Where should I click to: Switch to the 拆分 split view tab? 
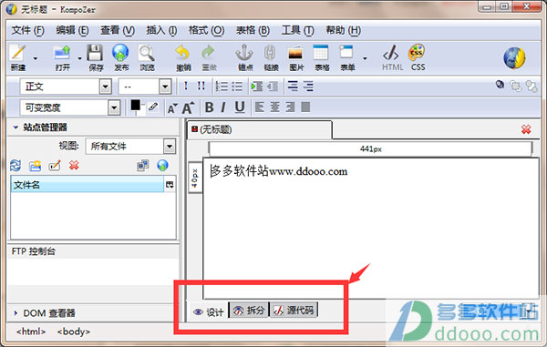point(249,310)
